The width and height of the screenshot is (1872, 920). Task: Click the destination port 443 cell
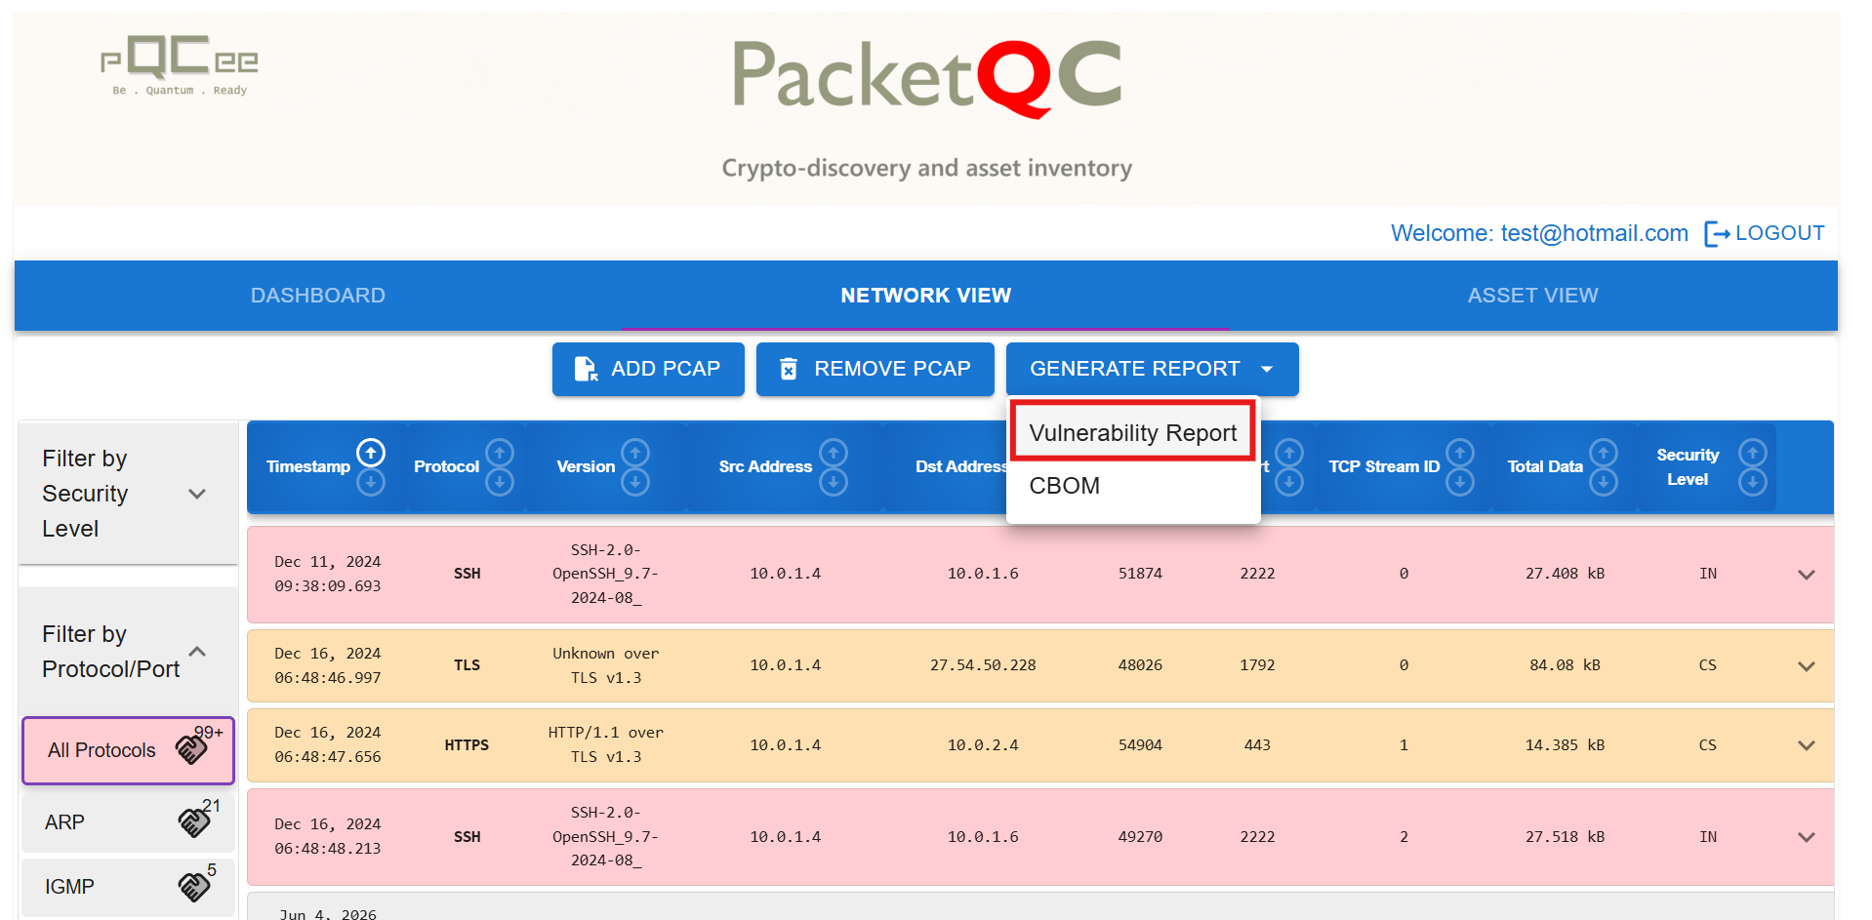pos(1257,745)
